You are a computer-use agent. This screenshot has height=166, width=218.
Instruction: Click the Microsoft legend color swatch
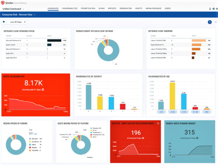pos(30,139)
